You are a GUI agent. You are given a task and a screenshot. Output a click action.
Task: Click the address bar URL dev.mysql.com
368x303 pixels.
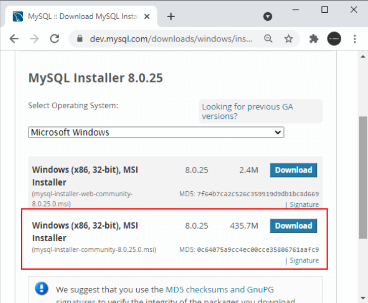coord(171,38)
